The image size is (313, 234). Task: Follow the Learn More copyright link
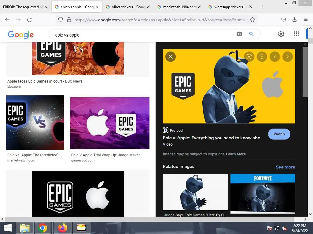(x=236, y=154)
